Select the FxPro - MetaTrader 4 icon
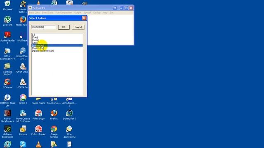The image size is (264, 148). 7,116
